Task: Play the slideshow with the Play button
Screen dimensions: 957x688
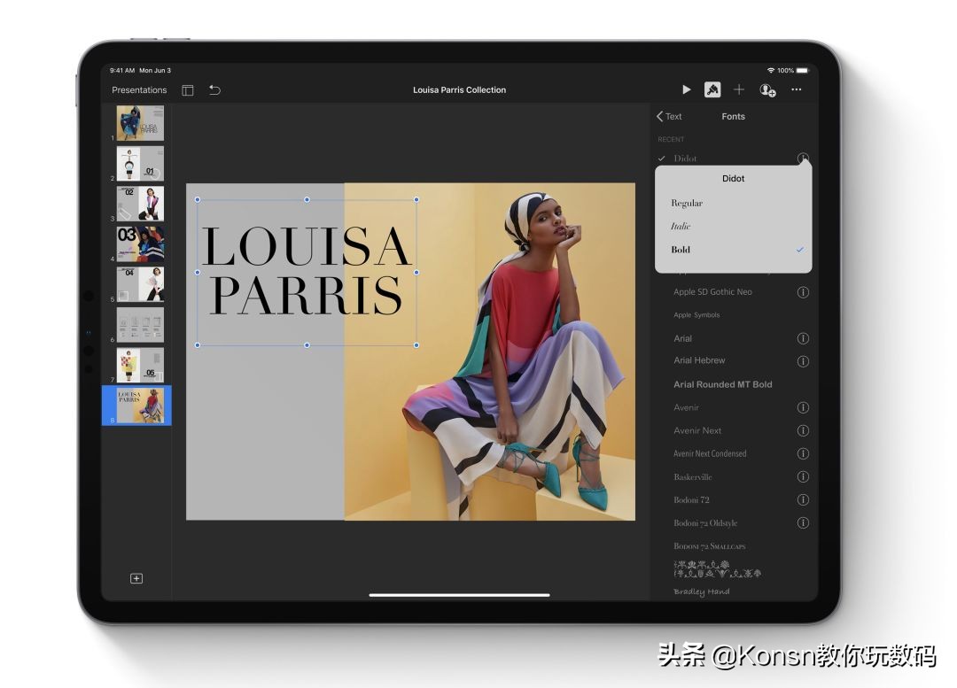Action: click(x=686, y=89)
